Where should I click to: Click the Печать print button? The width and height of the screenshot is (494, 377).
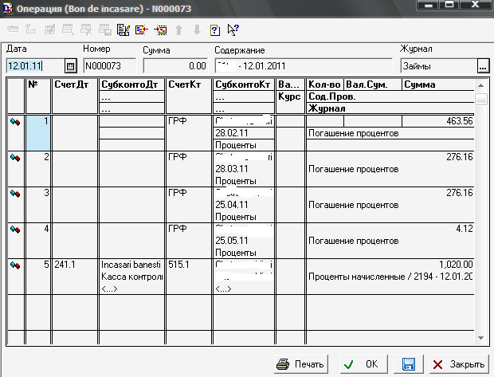point(300,363)
